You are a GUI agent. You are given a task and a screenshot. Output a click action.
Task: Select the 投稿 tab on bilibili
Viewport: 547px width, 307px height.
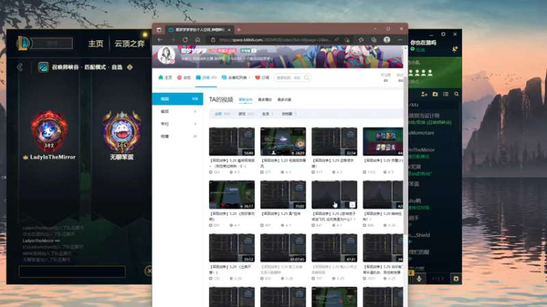[x=206, y=78]
